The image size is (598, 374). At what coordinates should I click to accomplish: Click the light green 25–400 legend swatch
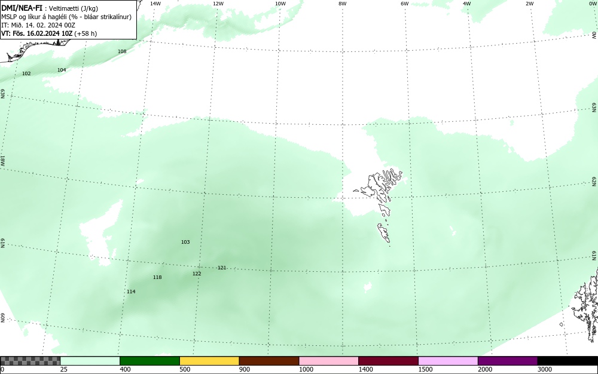tap(90, 361)
